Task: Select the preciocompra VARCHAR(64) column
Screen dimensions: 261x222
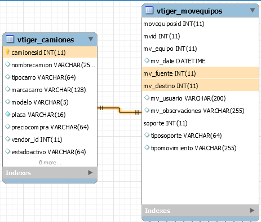Action: (50, 127)
